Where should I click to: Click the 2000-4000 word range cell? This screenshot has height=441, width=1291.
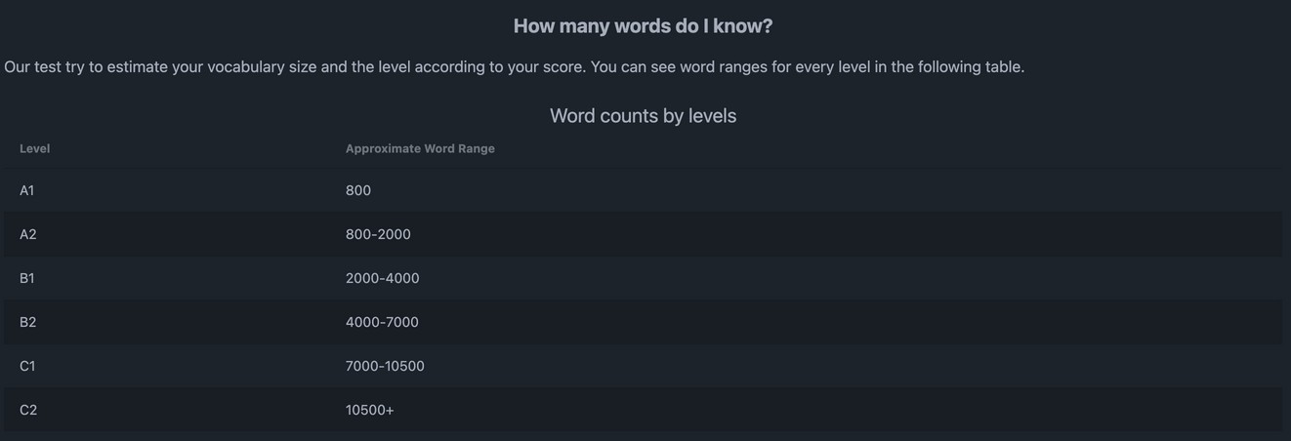tap(382, 278)
